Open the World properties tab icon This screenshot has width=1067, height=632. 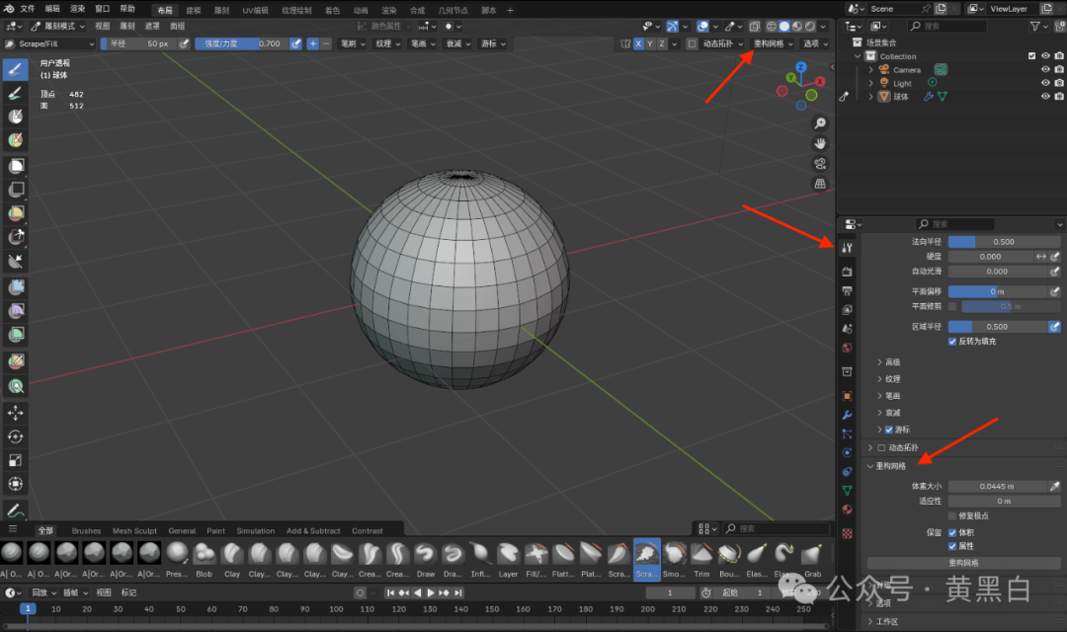(x=848, y=348)
